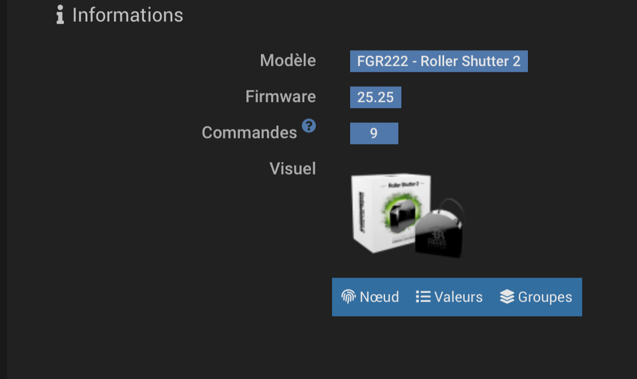637x379 pixels.
Task: Select the FGR222 - Roller Shutter 2 model badge
Action: 439,61
